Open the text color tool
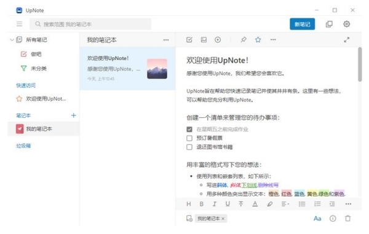369x234 pixels. tap(255, 204)
